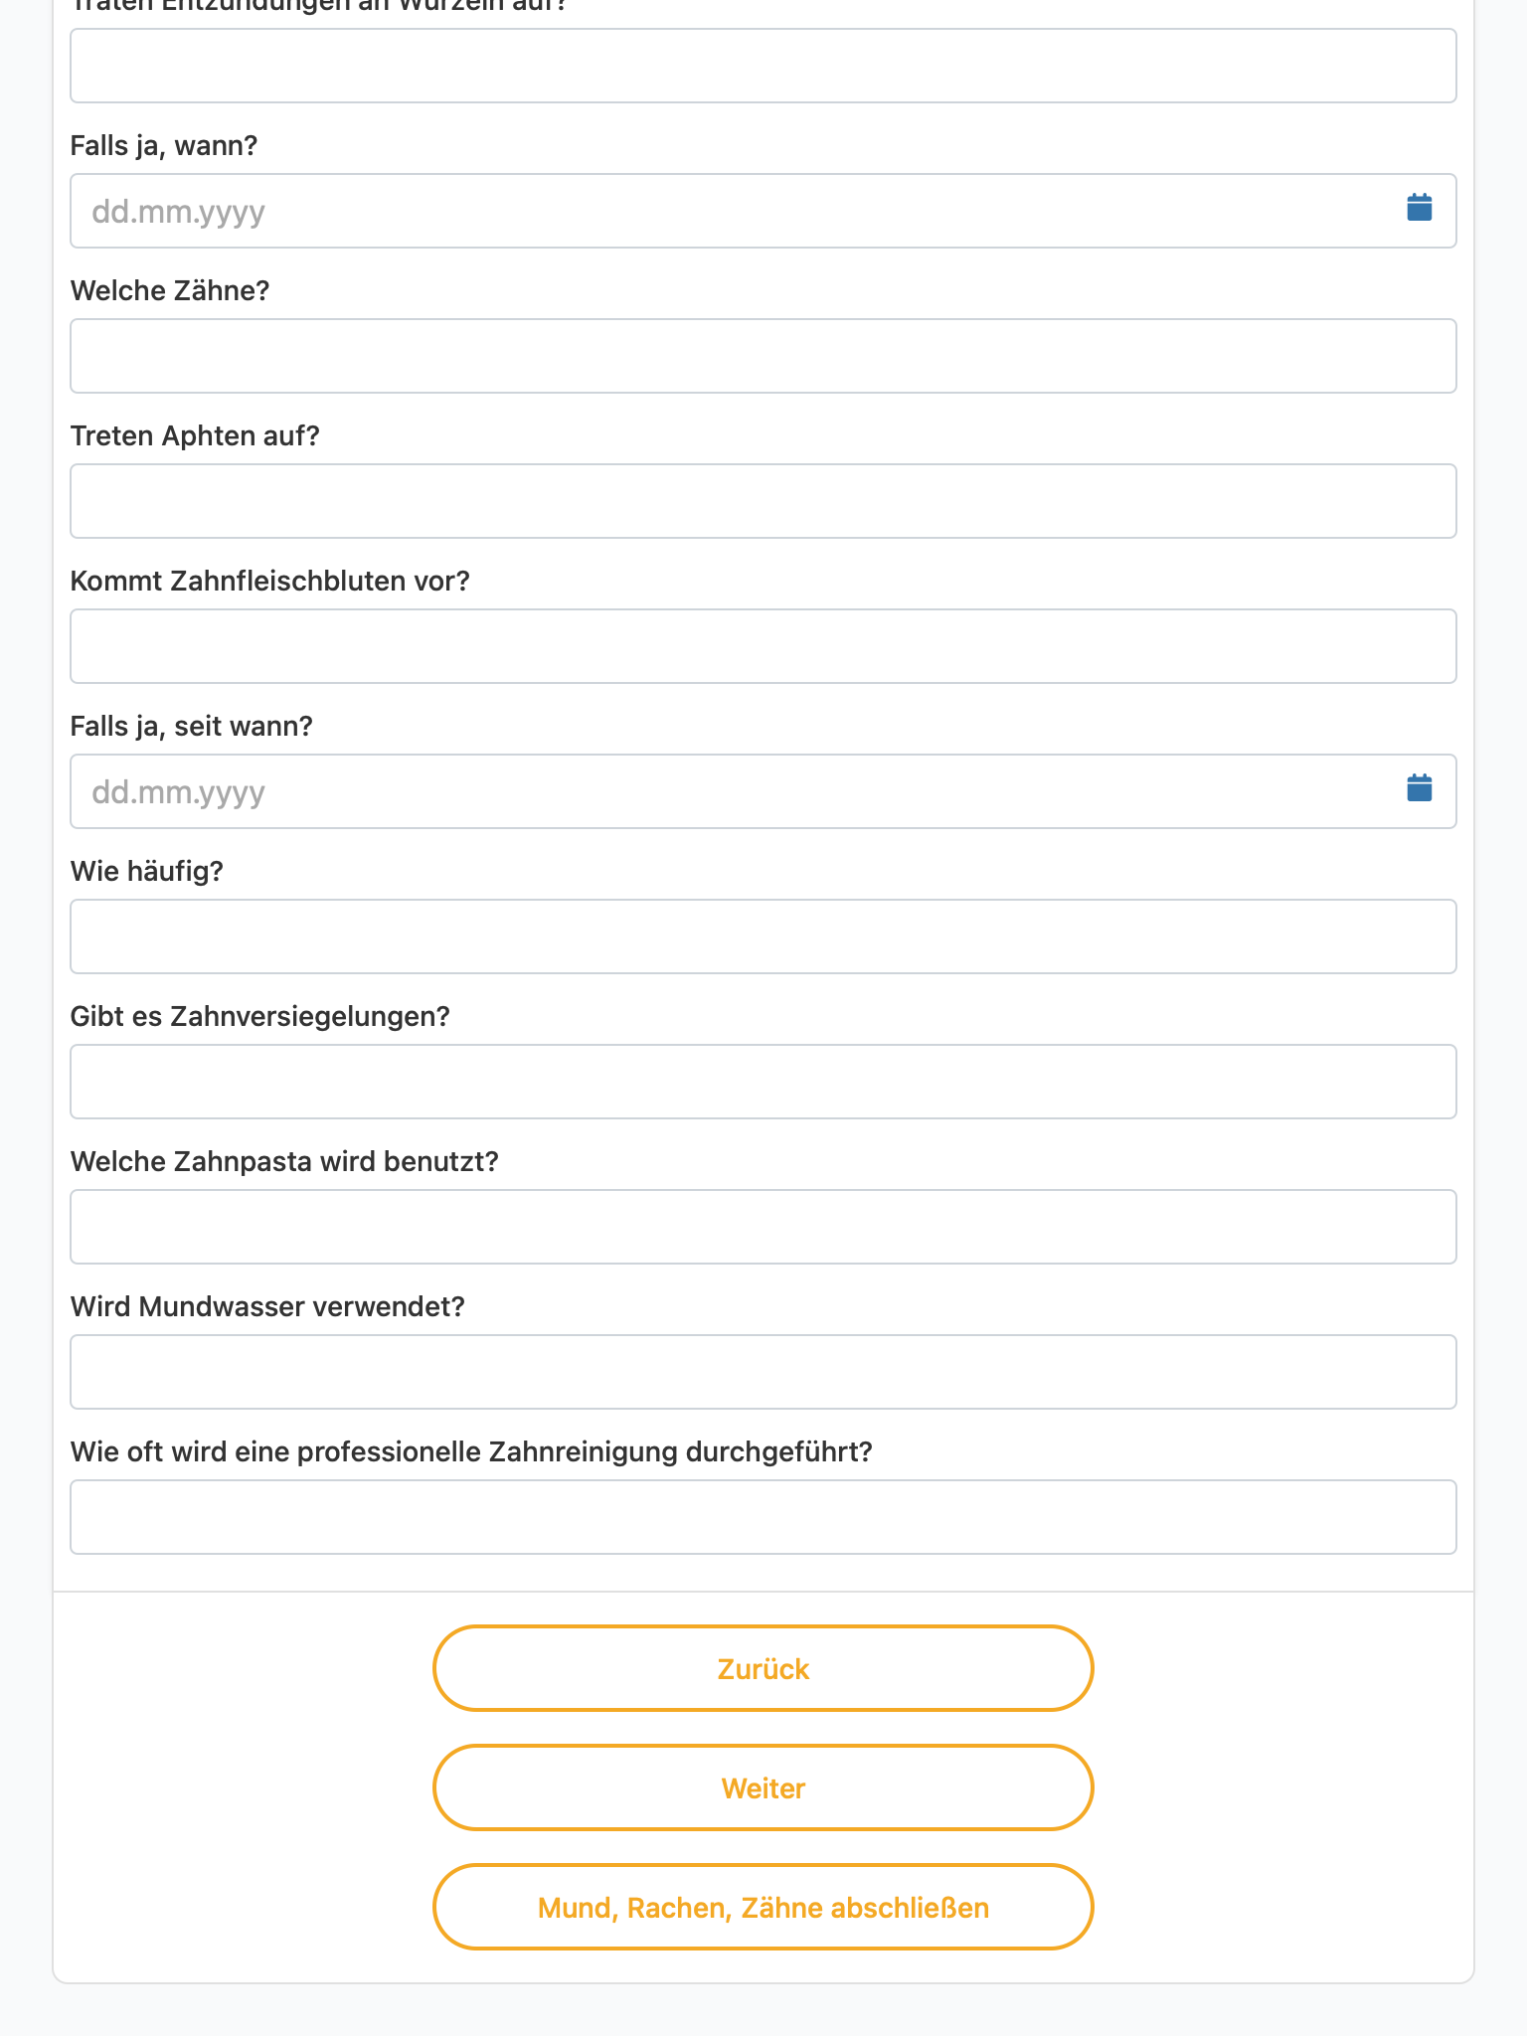Focus the Entzündungen an Wurzeln input field

(x=763, y=66)
